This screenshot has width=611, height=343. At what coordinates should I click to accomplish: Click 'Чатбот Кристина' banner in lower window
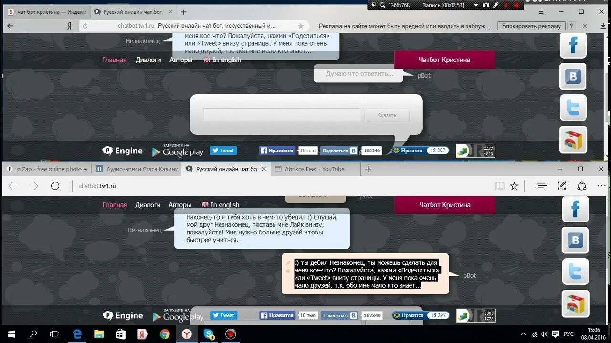(445, 205)
